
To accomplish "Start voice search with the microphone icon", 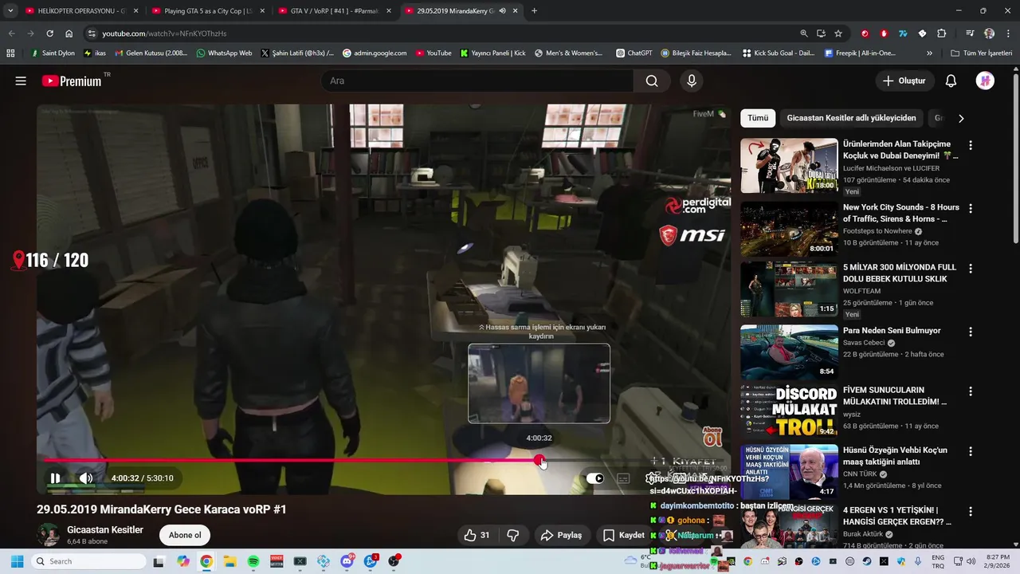I will pos(692,81).
